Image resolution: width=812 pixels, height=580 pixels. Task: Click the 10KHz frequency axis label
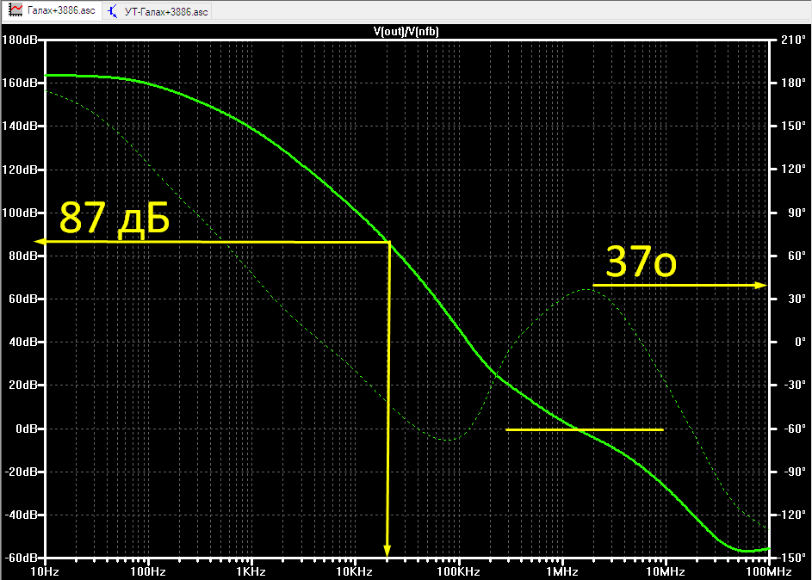click(x=354, y=571)
